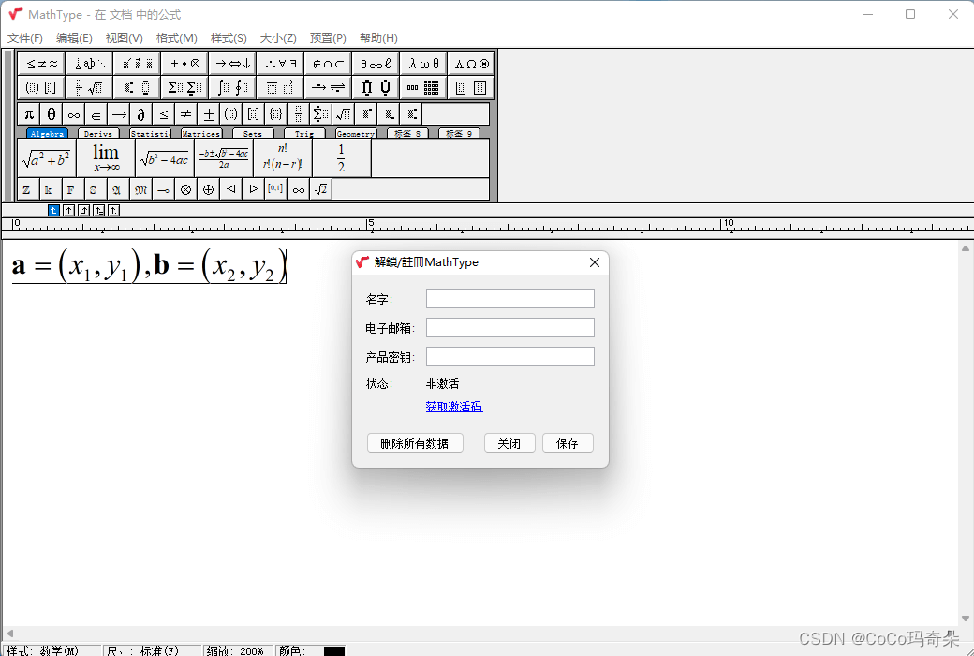Click the 名字 input field
The height and width of the screenshot is (656, 974).
pyautogui.click(x=510, y=298)
